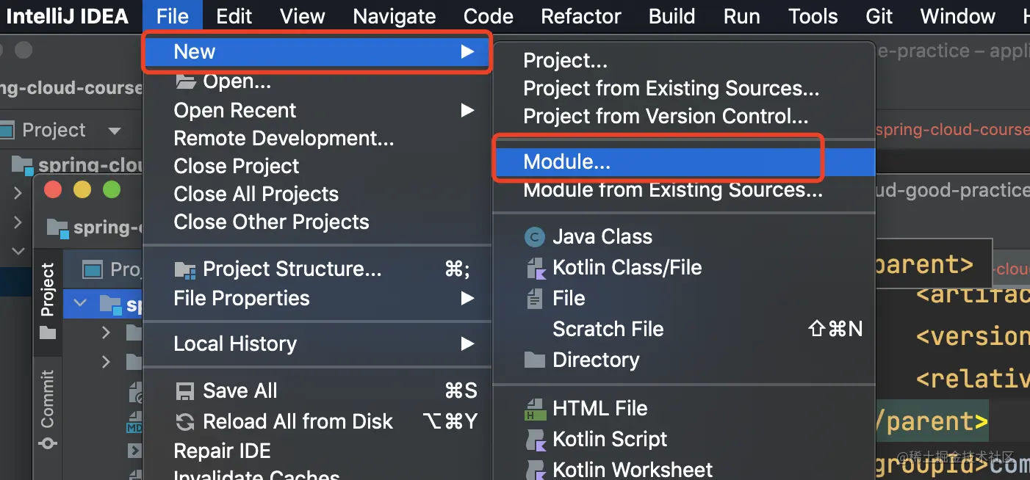Click the Java Class icon
Image resolution: width=1030 pixels, height=480 pixels.
(x=534, y=237)
